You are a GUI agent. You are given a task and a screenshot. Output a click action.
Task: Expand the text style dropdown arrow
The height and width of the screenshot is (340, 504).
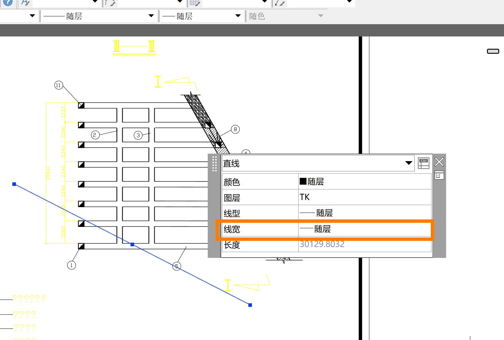click(x=95, y=1)
